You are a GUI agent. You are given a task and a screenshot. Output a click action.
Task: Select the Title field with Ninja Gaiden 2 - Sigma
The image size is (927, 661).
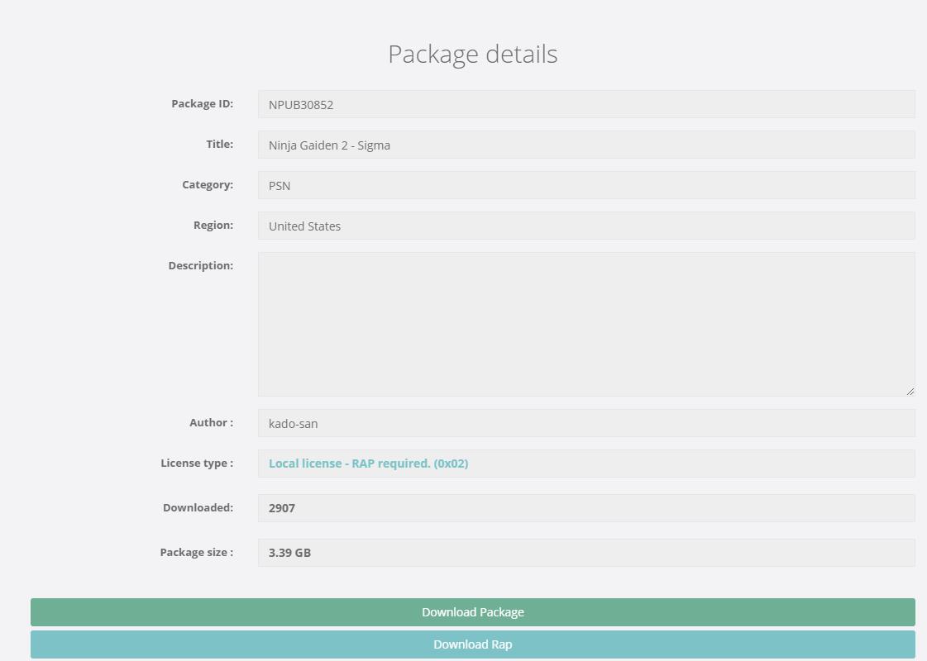point(585,145)
